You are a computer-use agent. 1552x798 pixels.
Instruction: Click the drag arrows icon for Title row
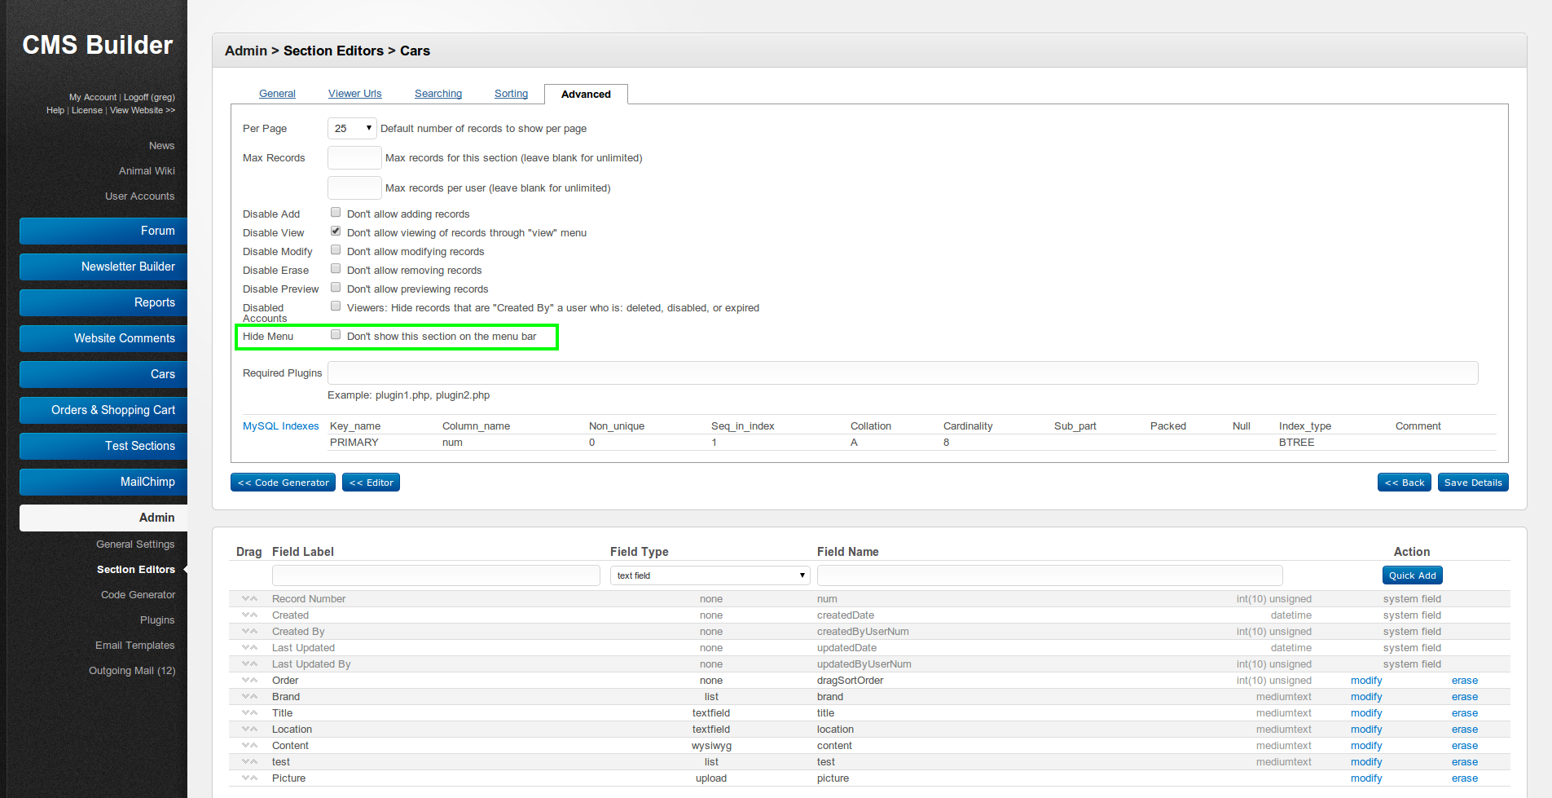[249, 713]
